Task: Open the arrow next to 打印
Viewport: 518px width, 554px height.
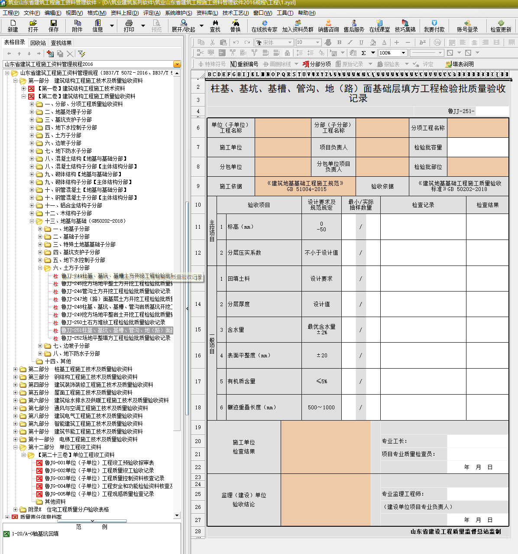Action: 143,26
